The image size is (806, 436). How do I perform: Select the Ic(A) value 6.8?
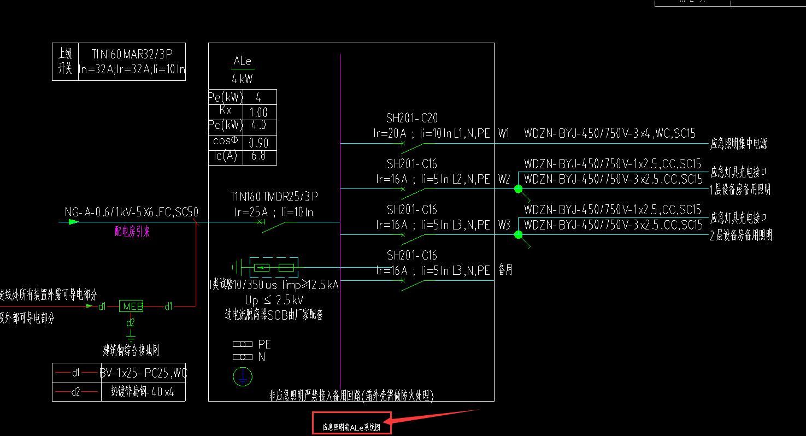(x=258, y=156)
